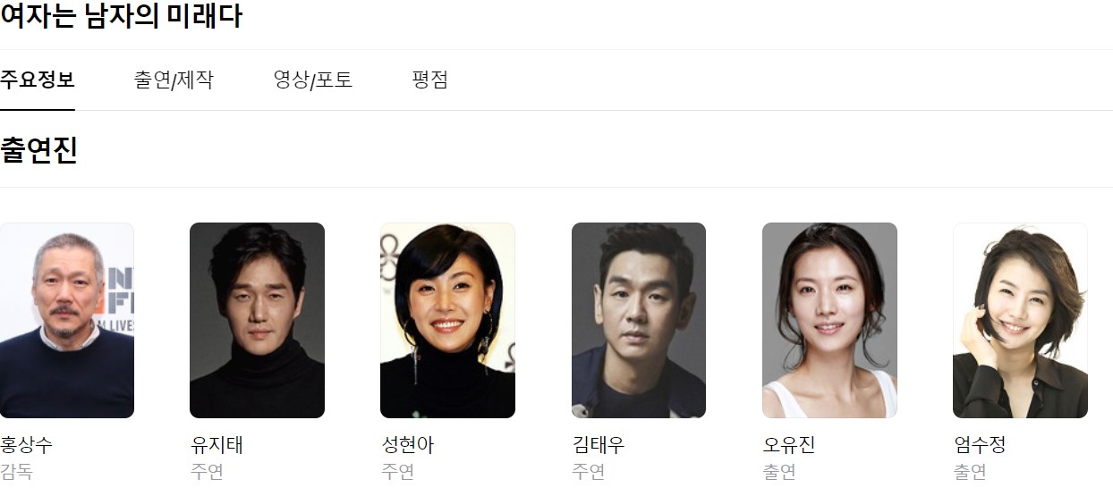
Task: Open the 영상/포토 tab
Action: click(313, 80)
